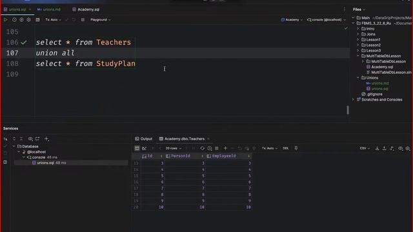Open the 20 rows page size dropdown

click(x=174, y=148)
